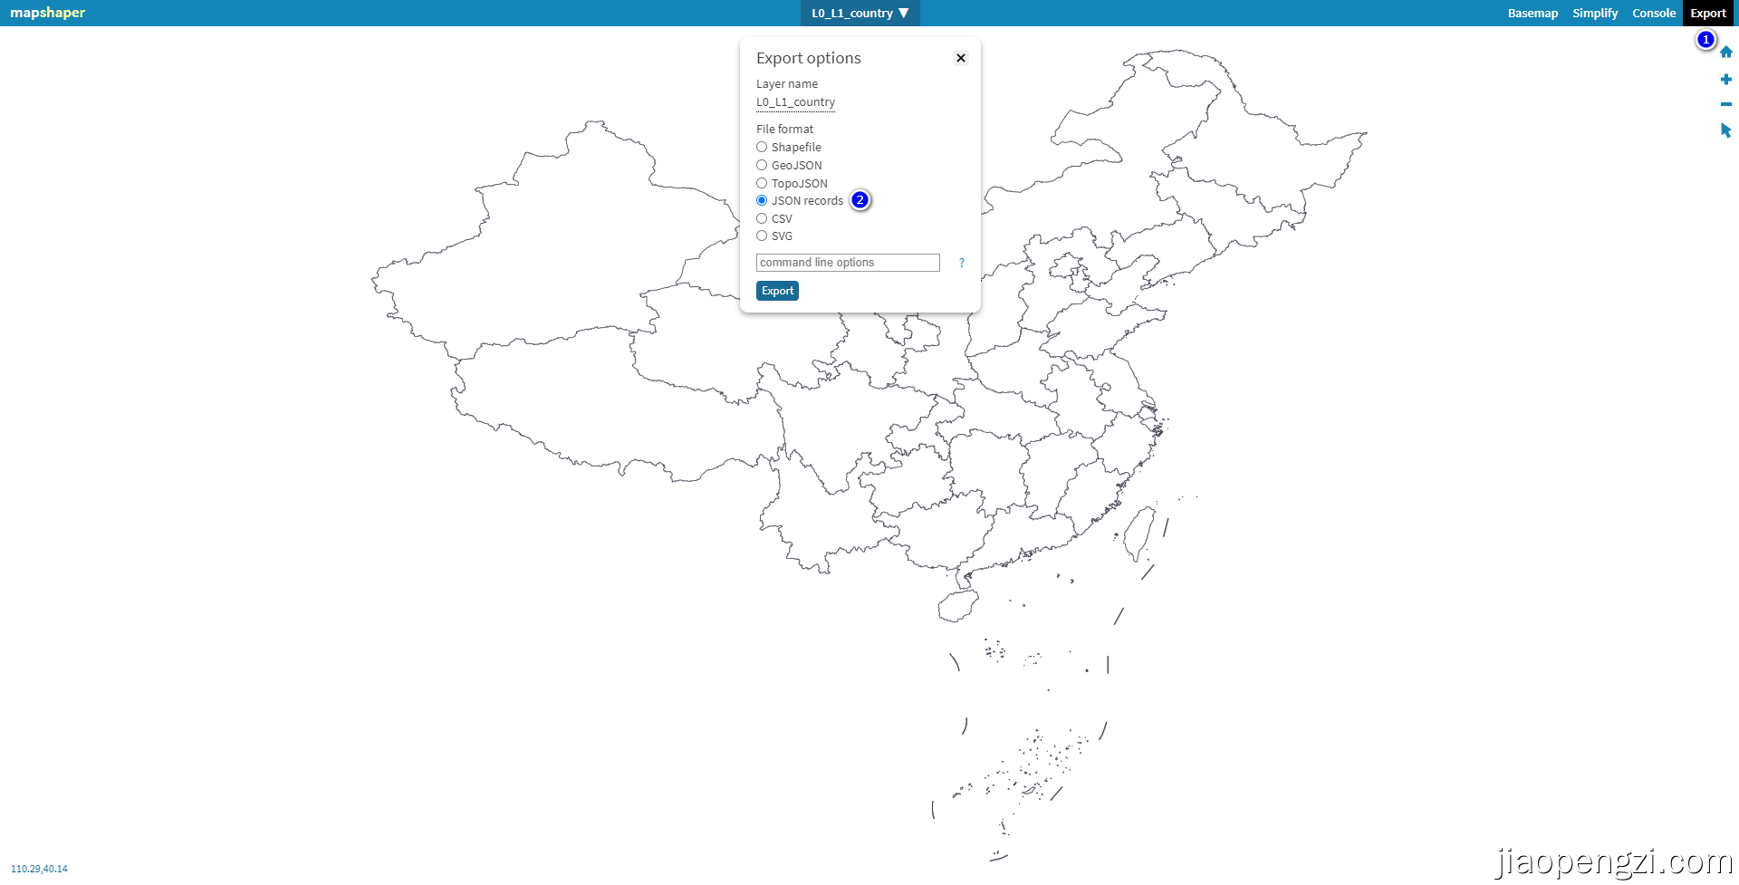Select the JSON records option
This screenshot has height=885, width=1739.
(x=762, y=200)
